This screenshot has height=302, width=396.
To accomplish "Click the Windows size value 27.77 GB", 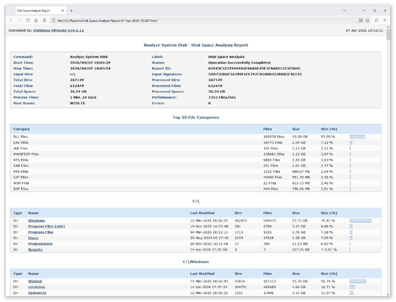I will [300, 220].
